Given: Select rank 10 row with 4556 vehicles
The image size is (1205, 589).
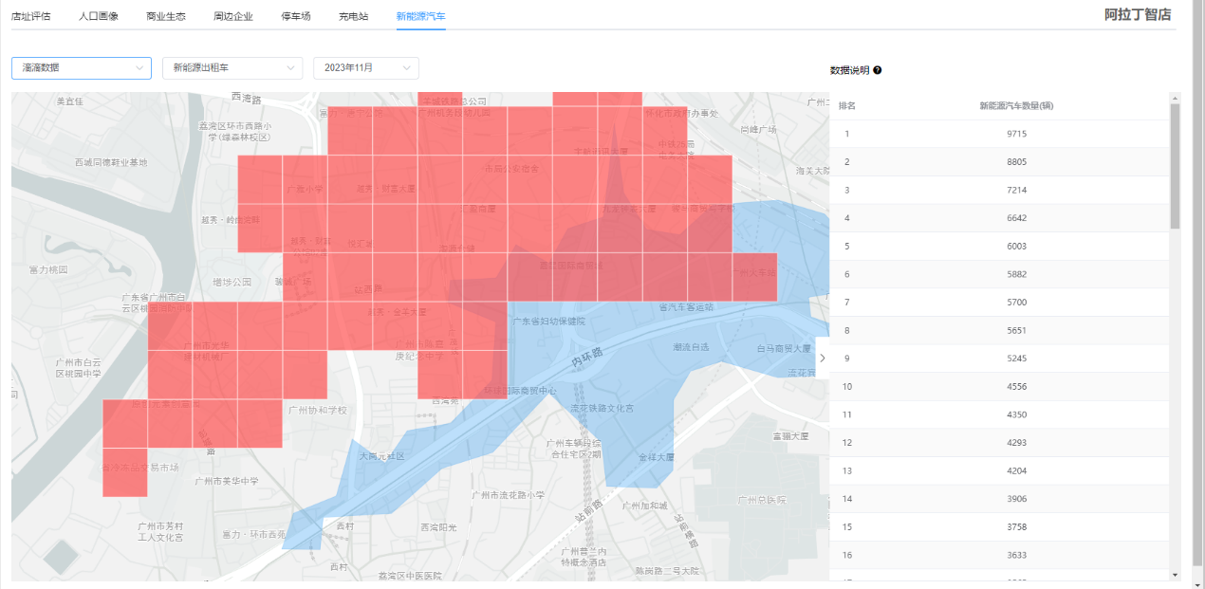Looking at the screenshot, I should 999,386.
